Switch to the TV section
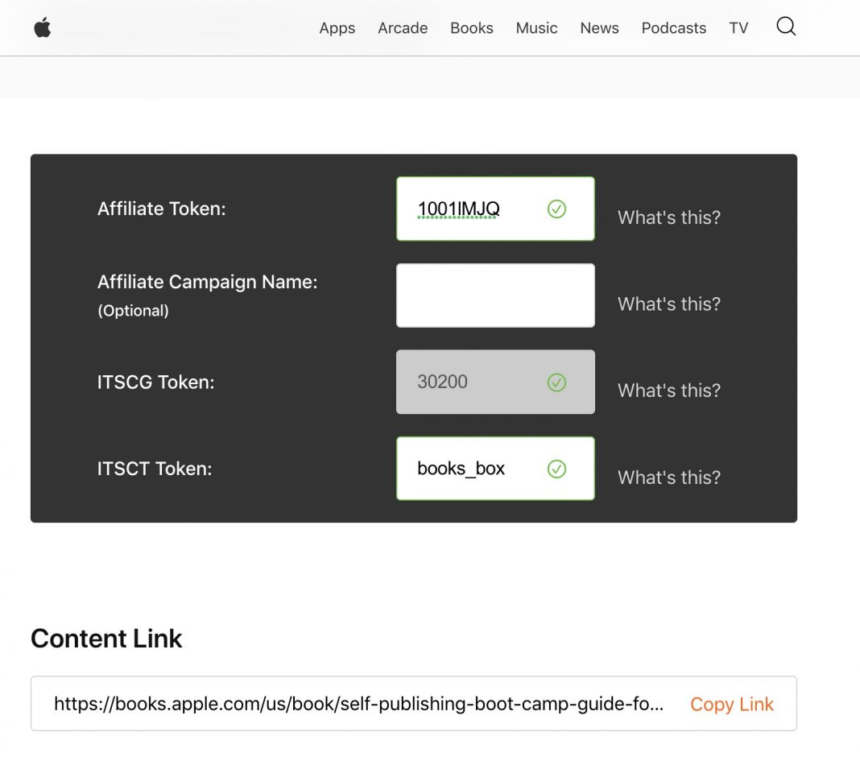Viewport: 860px width, 765px height. click(x=738, y=28)
